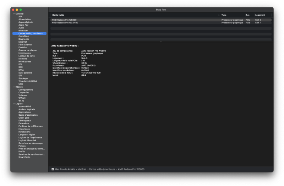Select AMD Radeon Pro WX 9100 row
Image resolution: width=284 pixels, height=186 pixels.
pos(161,23)
